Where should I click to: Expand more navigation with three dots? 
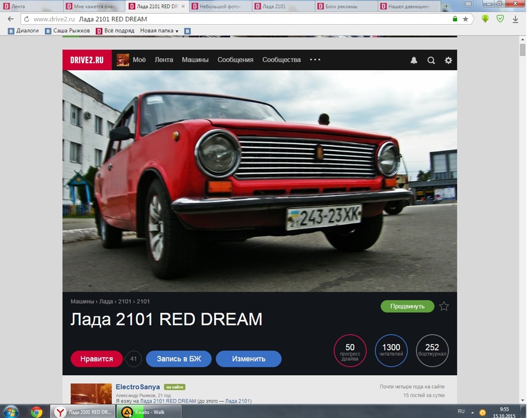click(x=315, y=60)
